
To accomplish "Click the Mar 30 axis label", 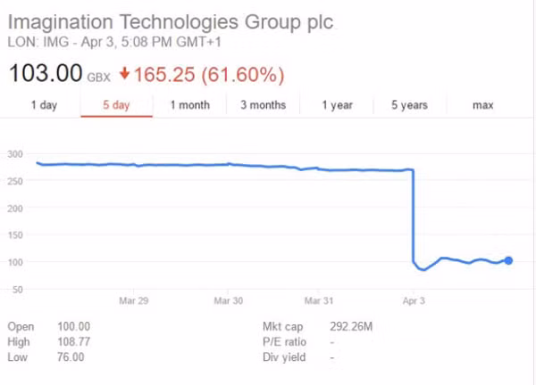I will click(x=229, y=301).
